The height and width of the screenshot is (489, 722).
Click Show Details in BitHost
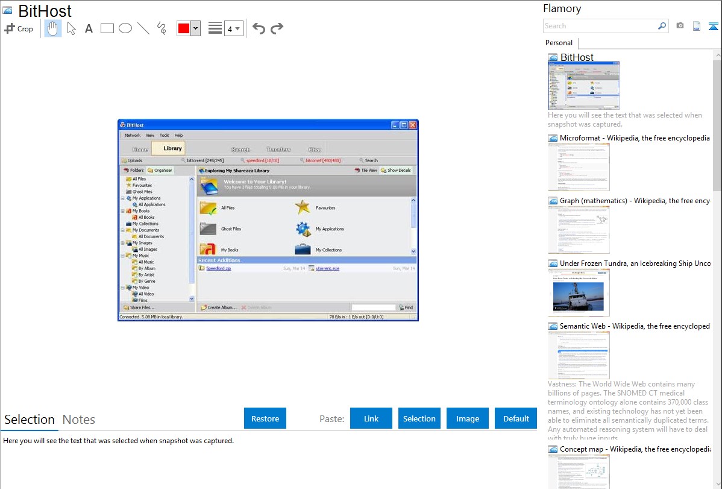pos(396,171)
